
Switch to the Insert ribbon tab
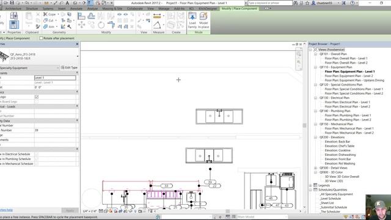click(x=62, y=9)
